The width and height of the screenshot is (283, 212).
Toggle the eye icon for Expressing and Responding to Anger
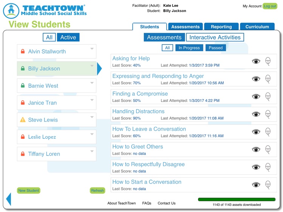(x=256, y=79)
